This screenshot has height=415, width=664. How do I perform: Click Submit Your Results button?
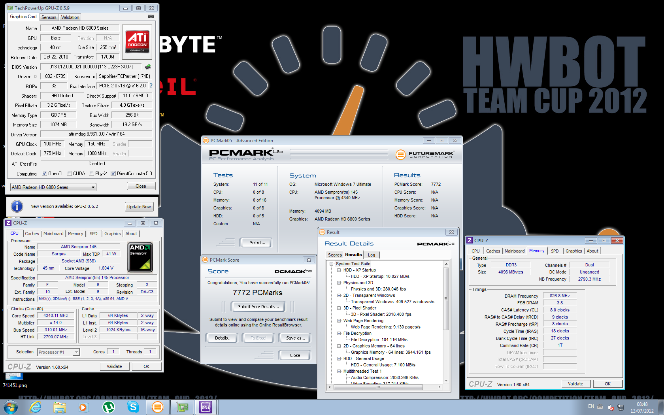point(258,307)
